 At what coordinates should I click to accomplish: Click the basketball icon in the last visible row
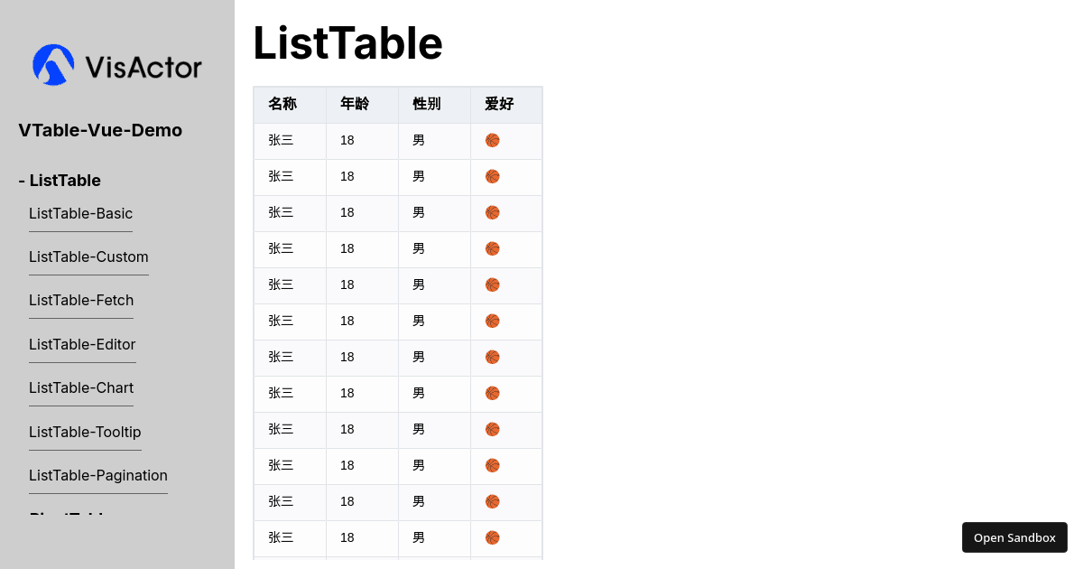pos(492,537)
